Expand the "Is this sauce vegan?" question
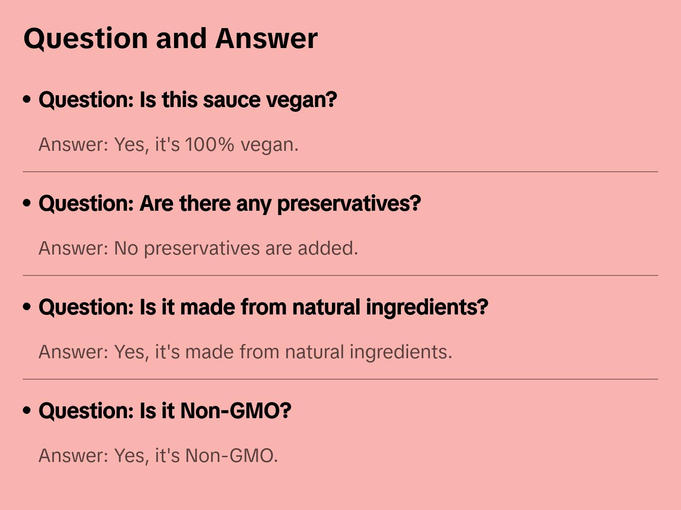This screenshot has height=510, width=681. 188,100
